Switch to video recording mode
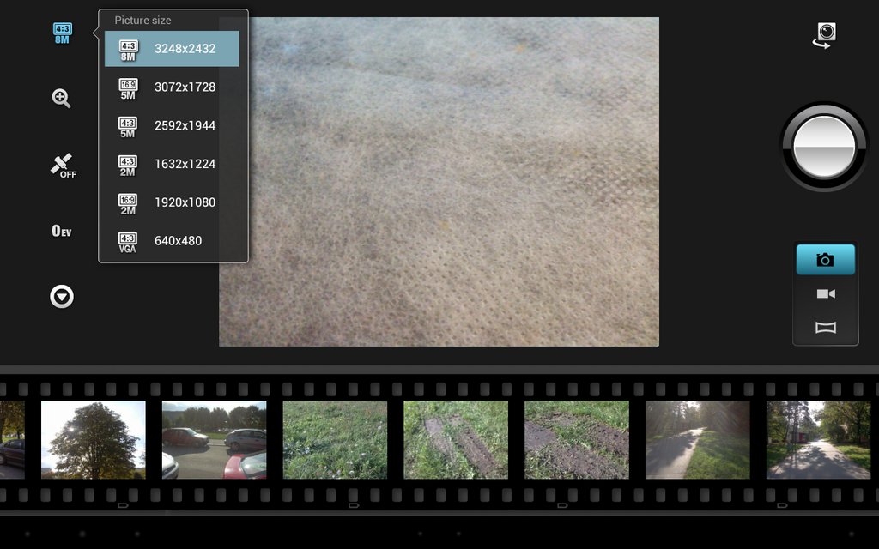This screenshot has width=879, height=549. [825, 294]
